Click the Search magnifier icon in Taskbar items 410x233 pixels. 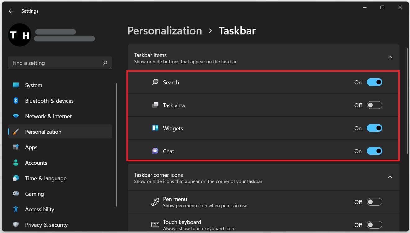[155, 82]
